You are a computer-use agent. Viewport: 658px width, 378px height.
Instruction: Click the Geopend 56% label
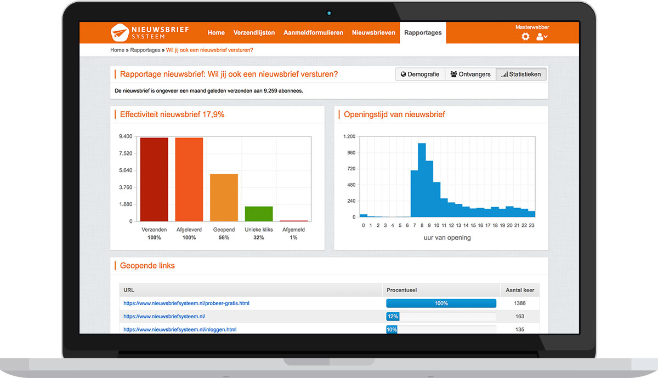click(224, 233)
